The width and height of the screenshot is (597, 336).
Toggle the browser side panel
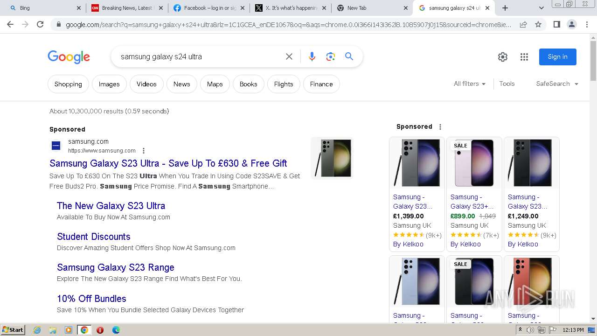(556, 24)
